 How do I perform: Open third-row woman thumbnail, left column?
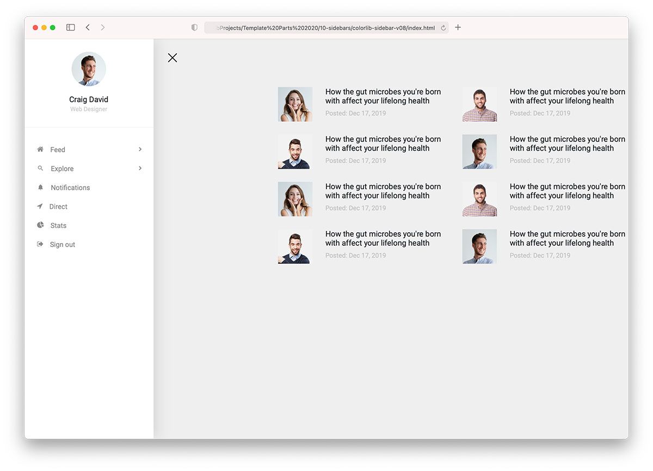pos(295,199)
